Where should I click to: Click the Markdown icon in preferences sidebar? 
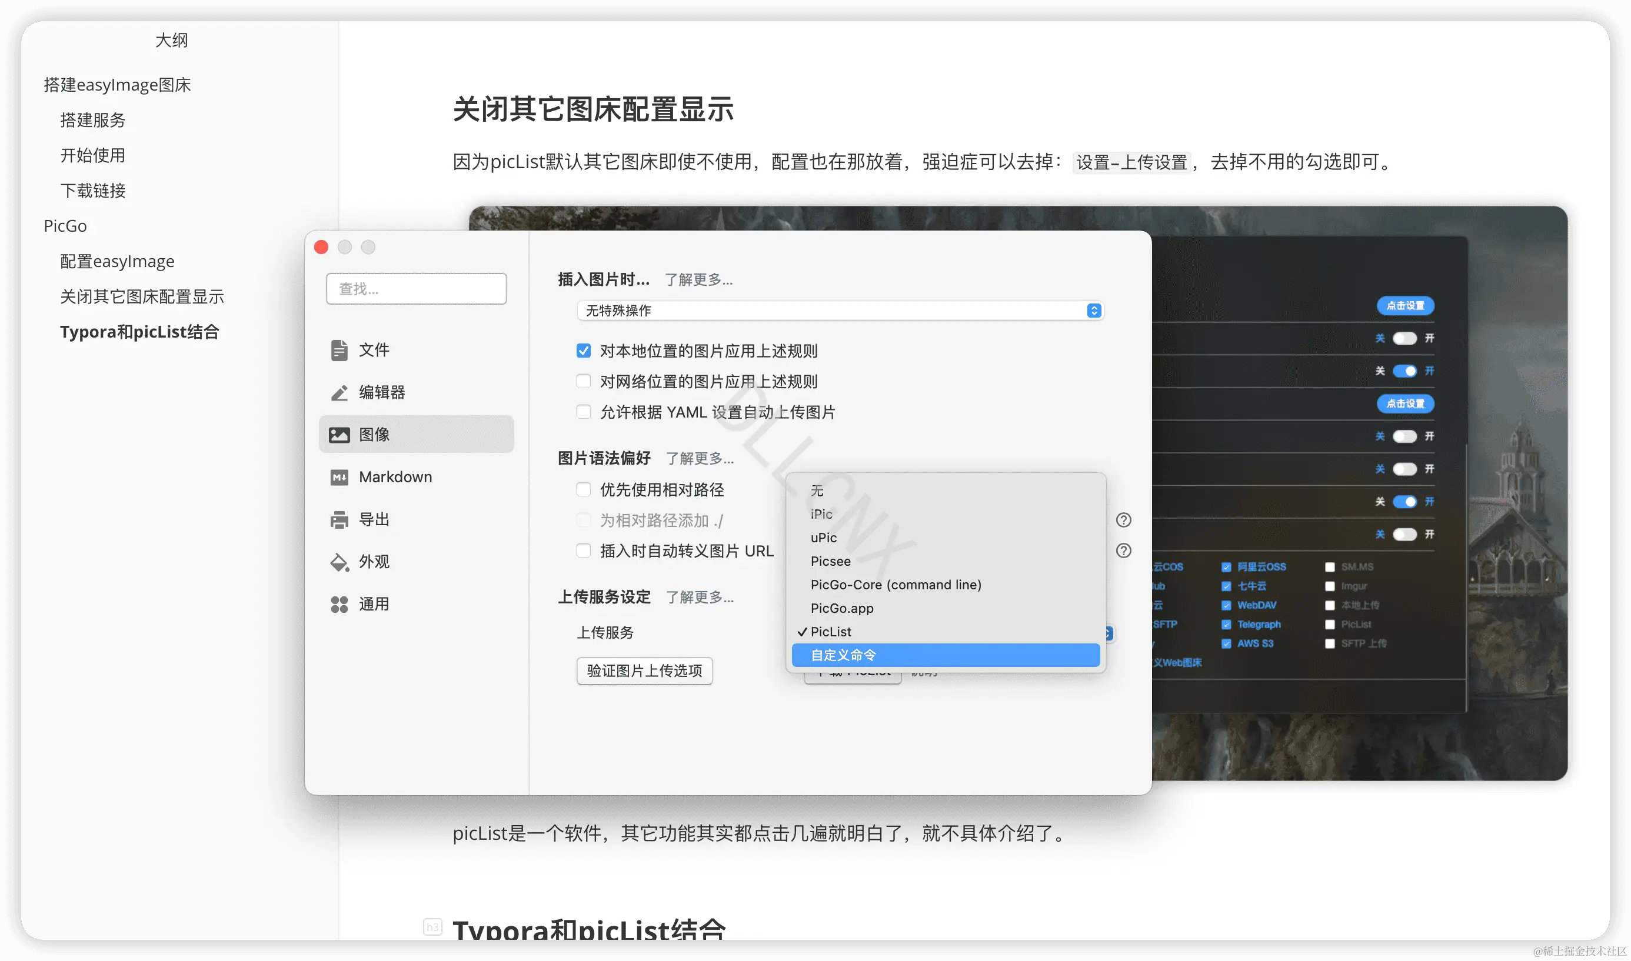(x=339, y=477)
